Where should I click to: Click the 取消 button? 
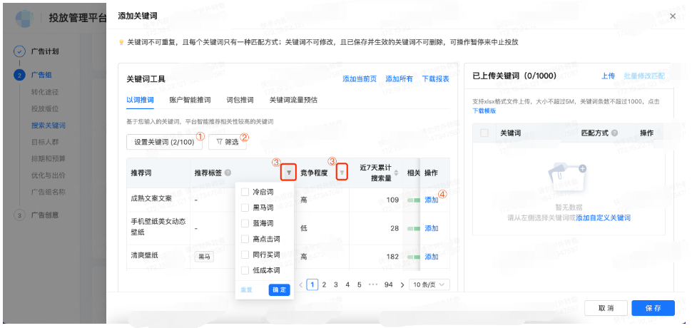coord(606,308)
